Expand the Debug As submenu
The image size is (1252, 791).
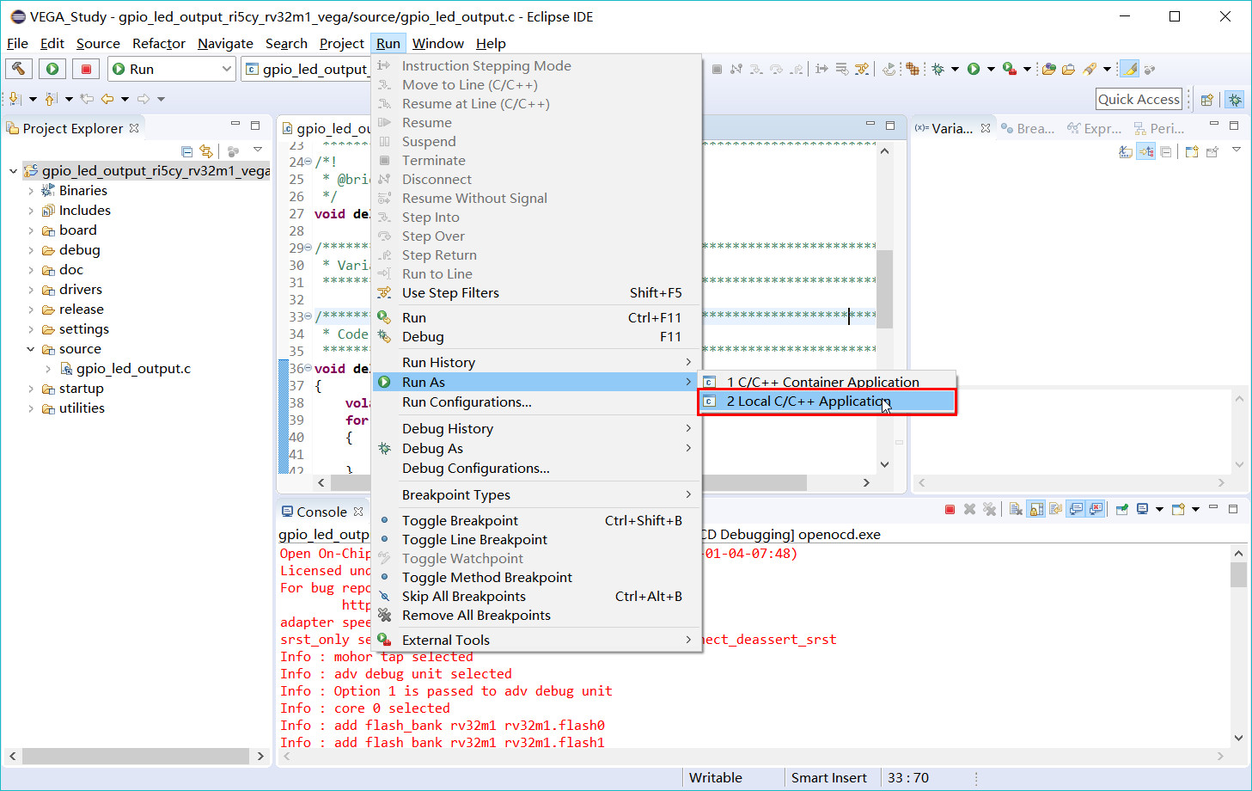537,448
